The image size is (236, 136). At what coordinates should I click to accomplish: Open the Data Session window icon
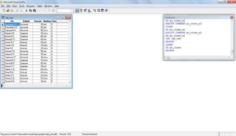point(81,10)
